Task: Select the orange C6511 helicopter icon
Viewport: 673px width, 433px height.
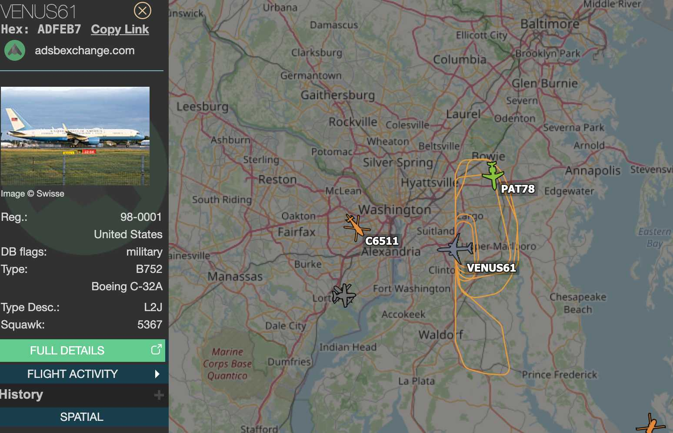Action: tap(356, 227)
